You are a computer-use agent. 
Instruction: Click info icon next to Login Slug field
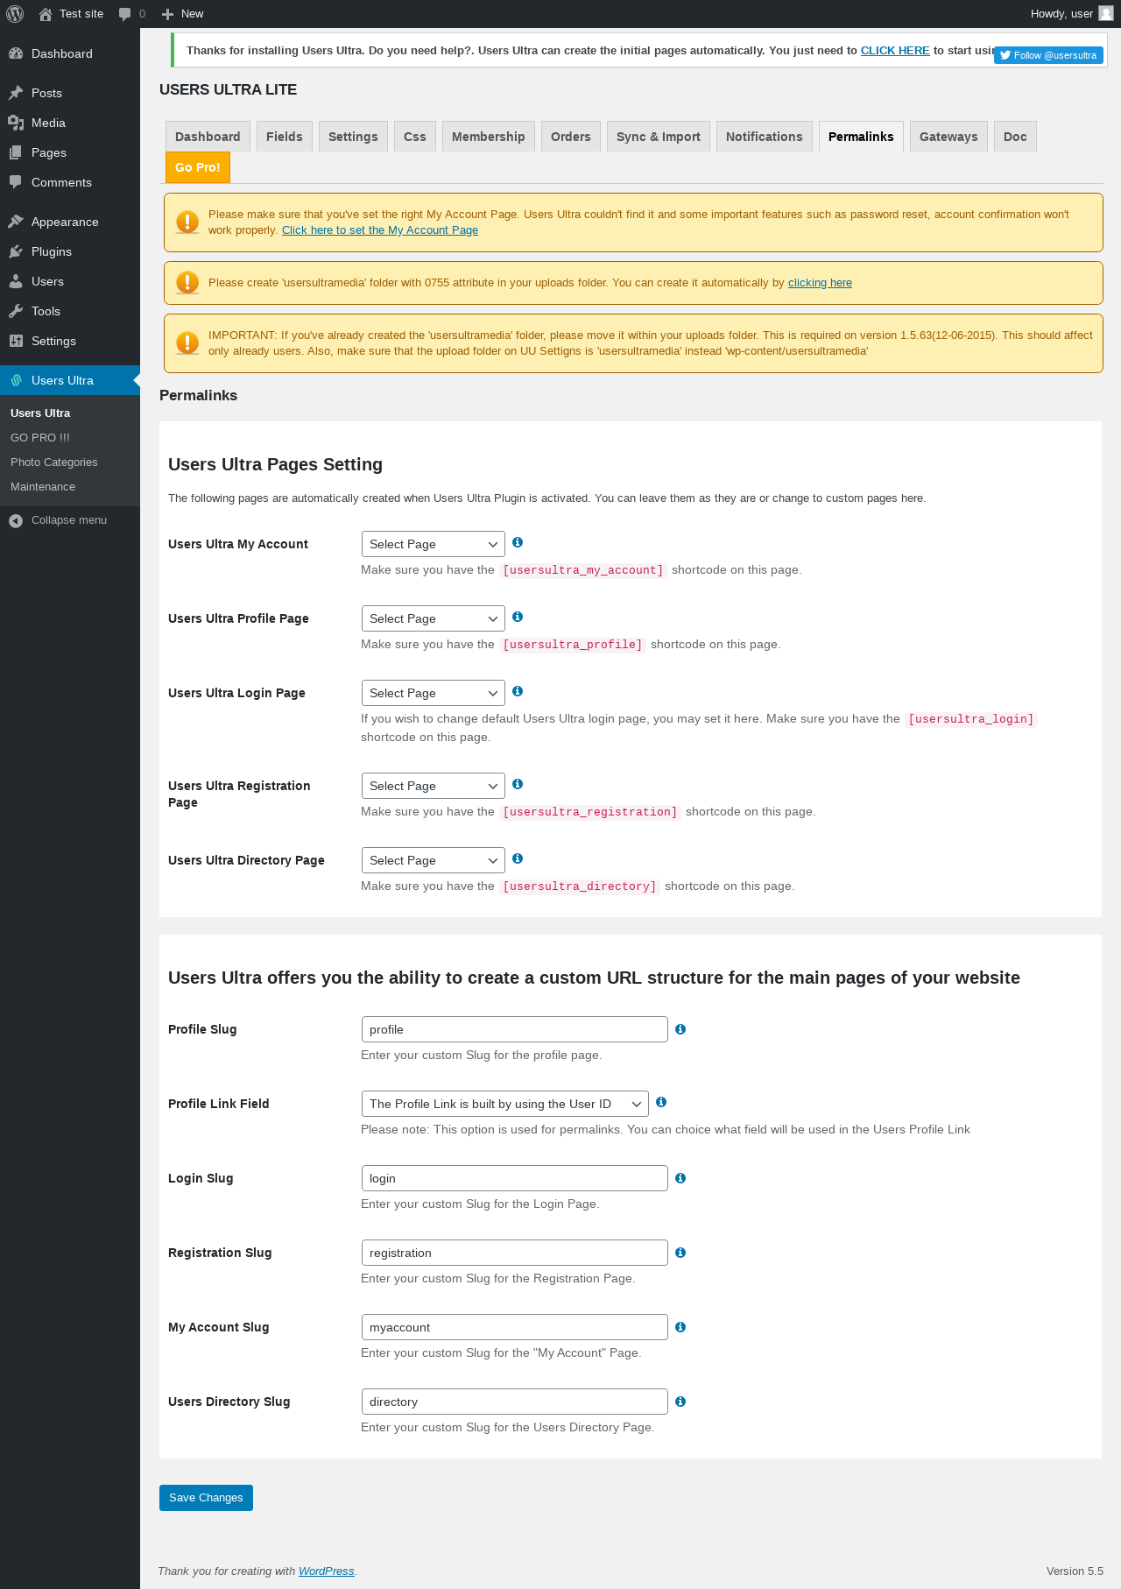click(x=680, y=1178)
